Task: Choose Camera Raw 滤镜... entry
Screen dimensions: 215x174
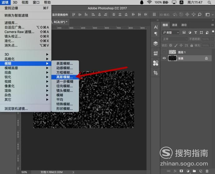Action: pos(26,32)
